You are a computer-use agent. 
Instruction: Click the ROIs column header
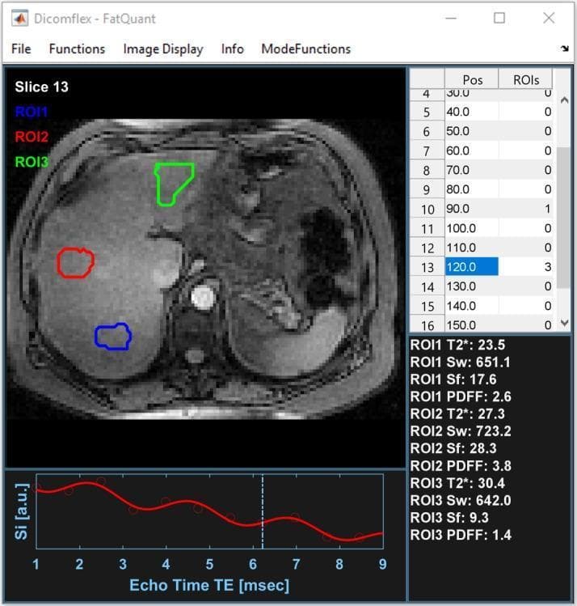525,79
